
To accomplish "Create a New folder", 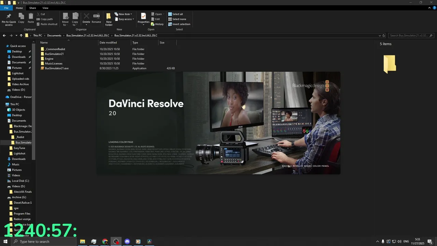I will click(109, 19).
